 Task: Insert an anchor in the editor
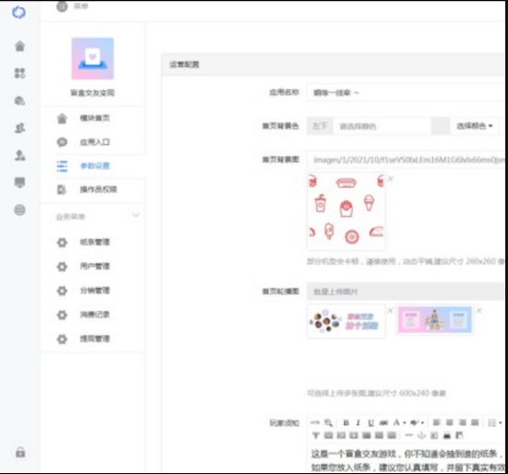(x=421, y=435)
